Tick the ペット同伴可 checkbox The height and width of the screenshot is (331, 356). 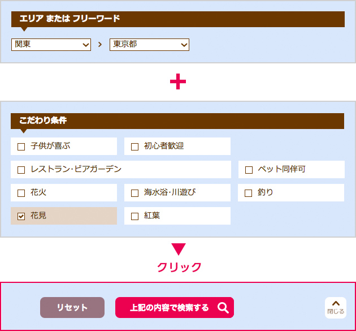249,170
